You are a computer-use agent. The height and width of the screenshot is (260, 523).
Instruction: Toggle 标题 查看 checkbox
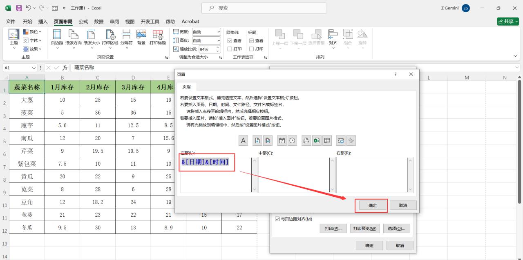click(252, 41)
